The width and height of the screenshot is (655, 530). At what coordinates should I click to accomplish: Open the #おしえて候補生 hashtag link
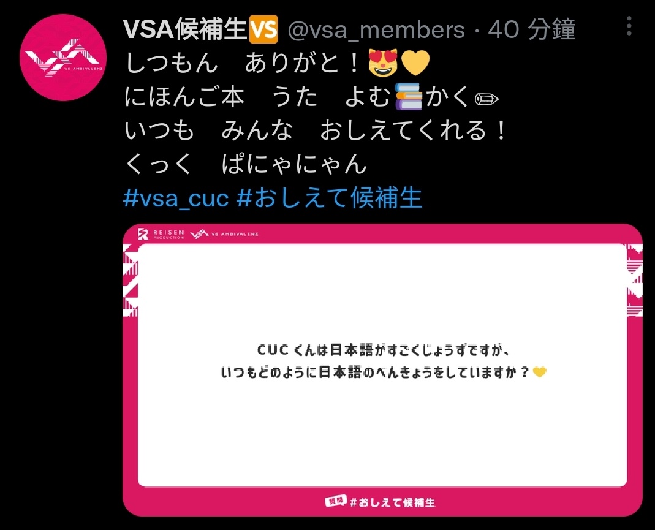point(329,197)
